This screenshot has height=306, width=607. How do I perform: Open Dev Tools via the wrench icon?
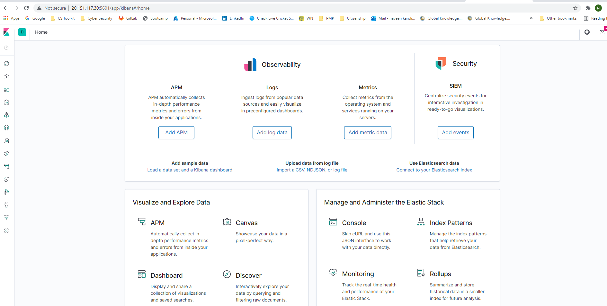(x=6, y=205)
